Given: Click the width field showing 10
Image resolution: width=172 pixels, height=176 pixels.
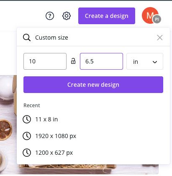Looking at the screenshot, I should (x=45, y=61).
